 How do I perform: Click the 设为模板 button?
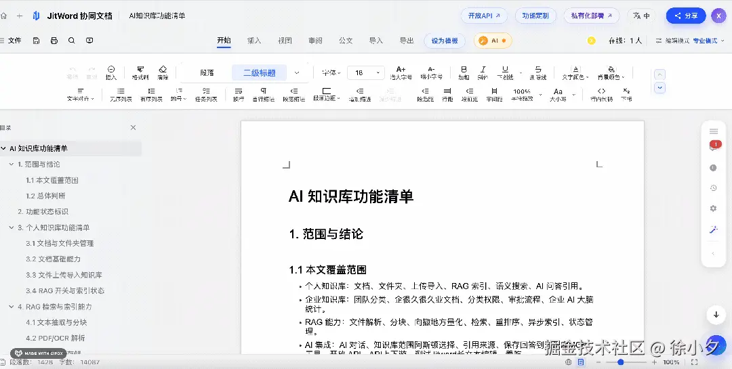[x=445, y=41]
